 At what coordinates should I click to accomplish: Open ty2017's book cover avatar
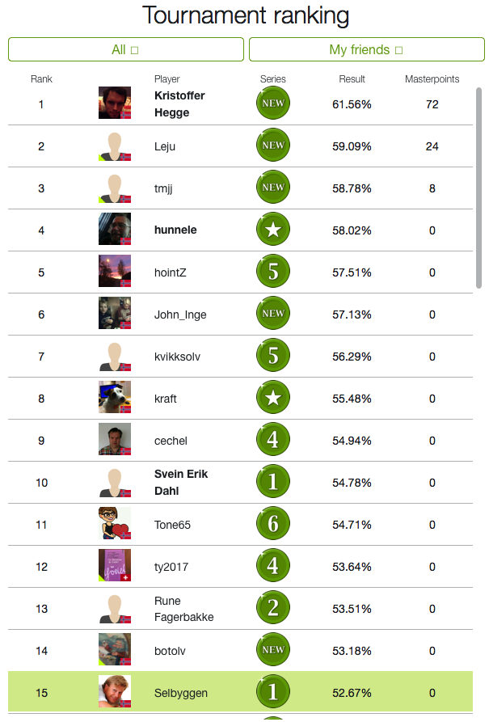point(115,565)
